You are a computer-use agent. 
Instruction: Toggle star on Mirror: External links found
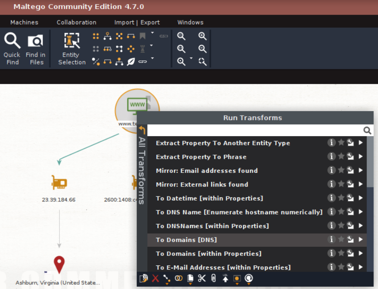click(x=341, y=184)
